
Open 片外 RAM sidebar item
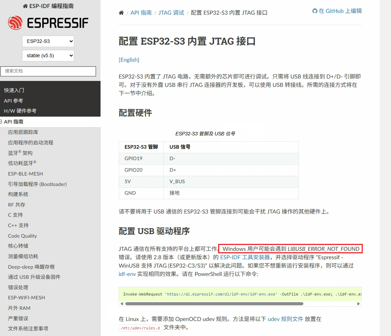[x=19, y=308]
